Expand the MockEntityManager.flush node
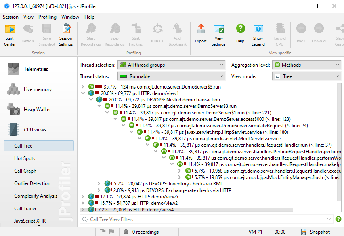 pyautogui.click(x=180, y=177)
